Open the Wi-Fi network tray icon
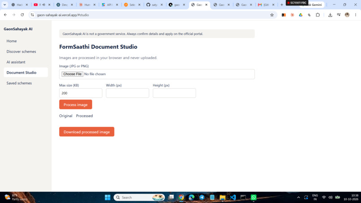The height and width of the screenshot is (203, 361). (x=324, y=198)
